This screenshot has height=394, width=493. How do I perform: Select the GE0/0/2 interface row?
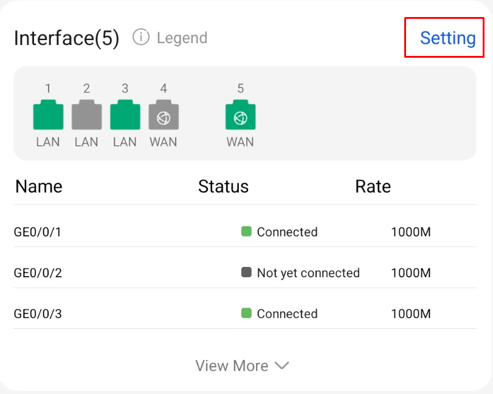coord(245,272)
